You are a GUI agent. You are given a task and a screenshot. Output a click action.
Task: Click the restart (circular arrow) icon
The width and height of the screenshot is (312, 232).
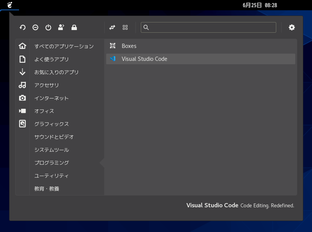point(22,27)
